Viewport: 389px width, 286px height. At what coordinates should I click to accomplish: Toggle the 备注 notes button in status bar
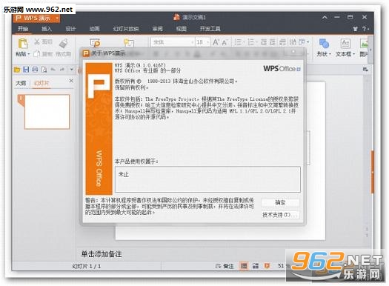225,266
